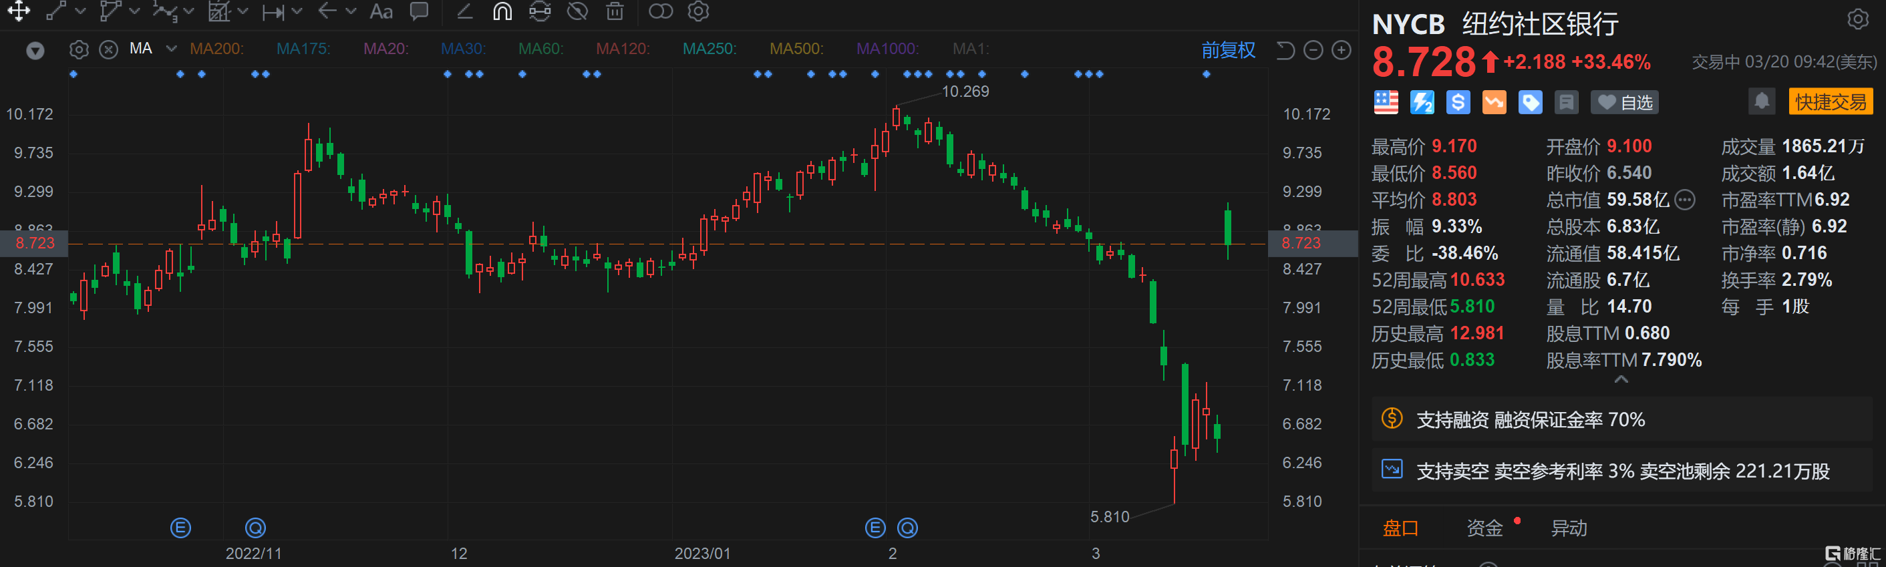Click the 10.269 high price label
The width and height of the screenshot is (1886, 567).
pos(964,91)
